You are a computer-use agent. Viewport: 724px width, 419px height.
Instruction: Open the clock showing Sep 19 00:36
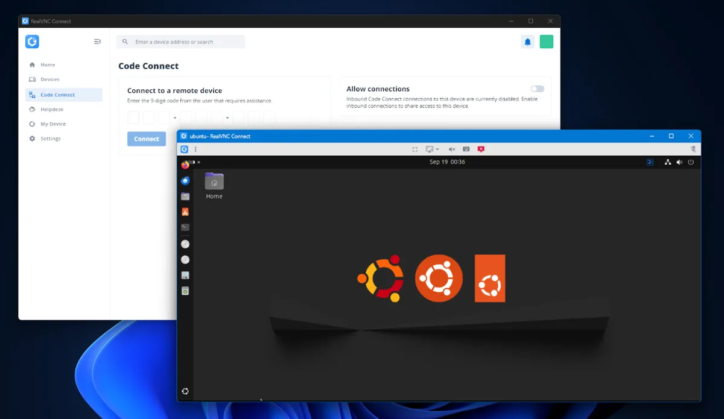click(x=447, y=162)
